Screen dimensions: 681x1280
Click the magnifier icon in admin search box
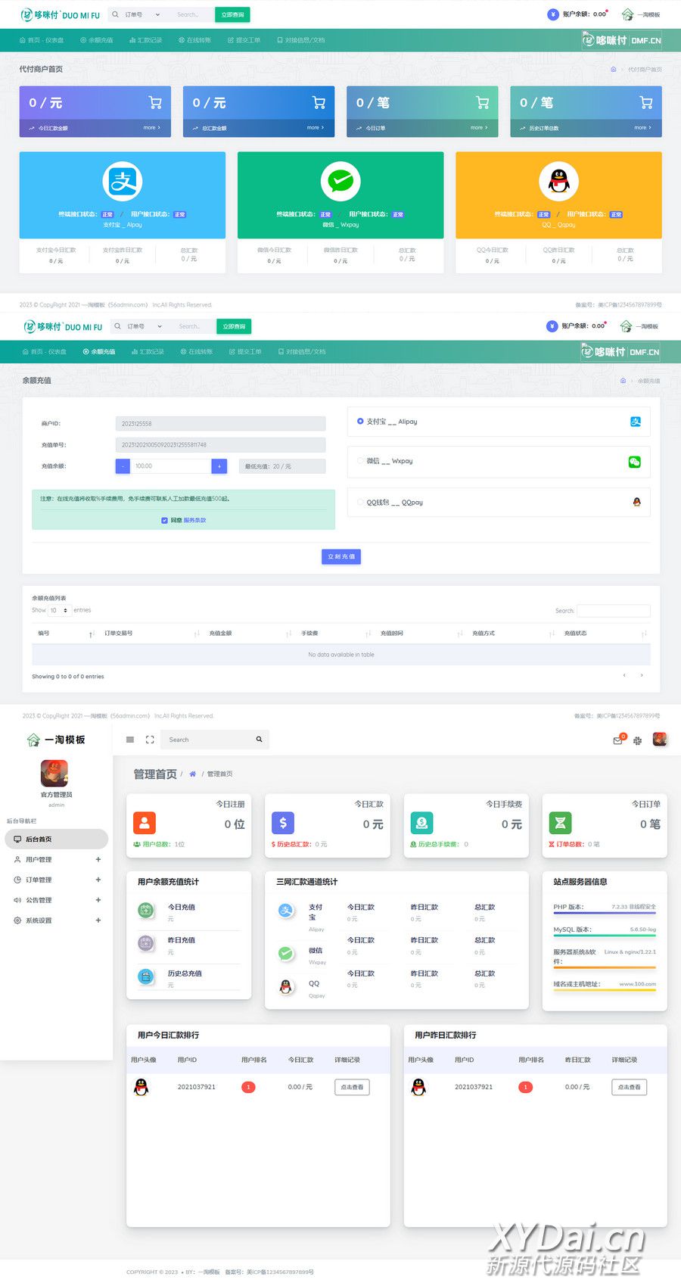(x=259, y=740)
